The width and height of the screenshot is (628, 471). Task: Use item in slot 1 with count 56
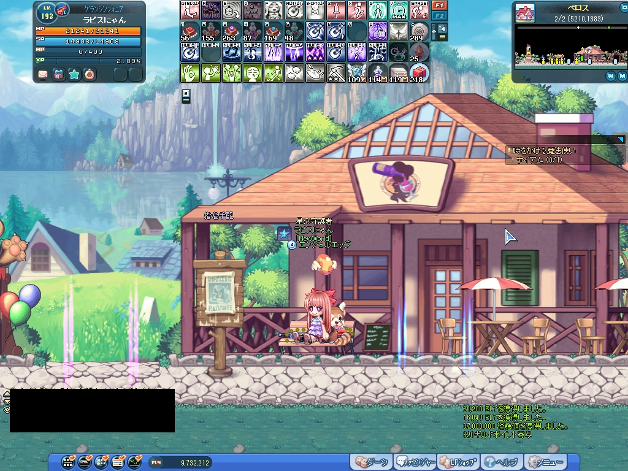click(190, 32)
